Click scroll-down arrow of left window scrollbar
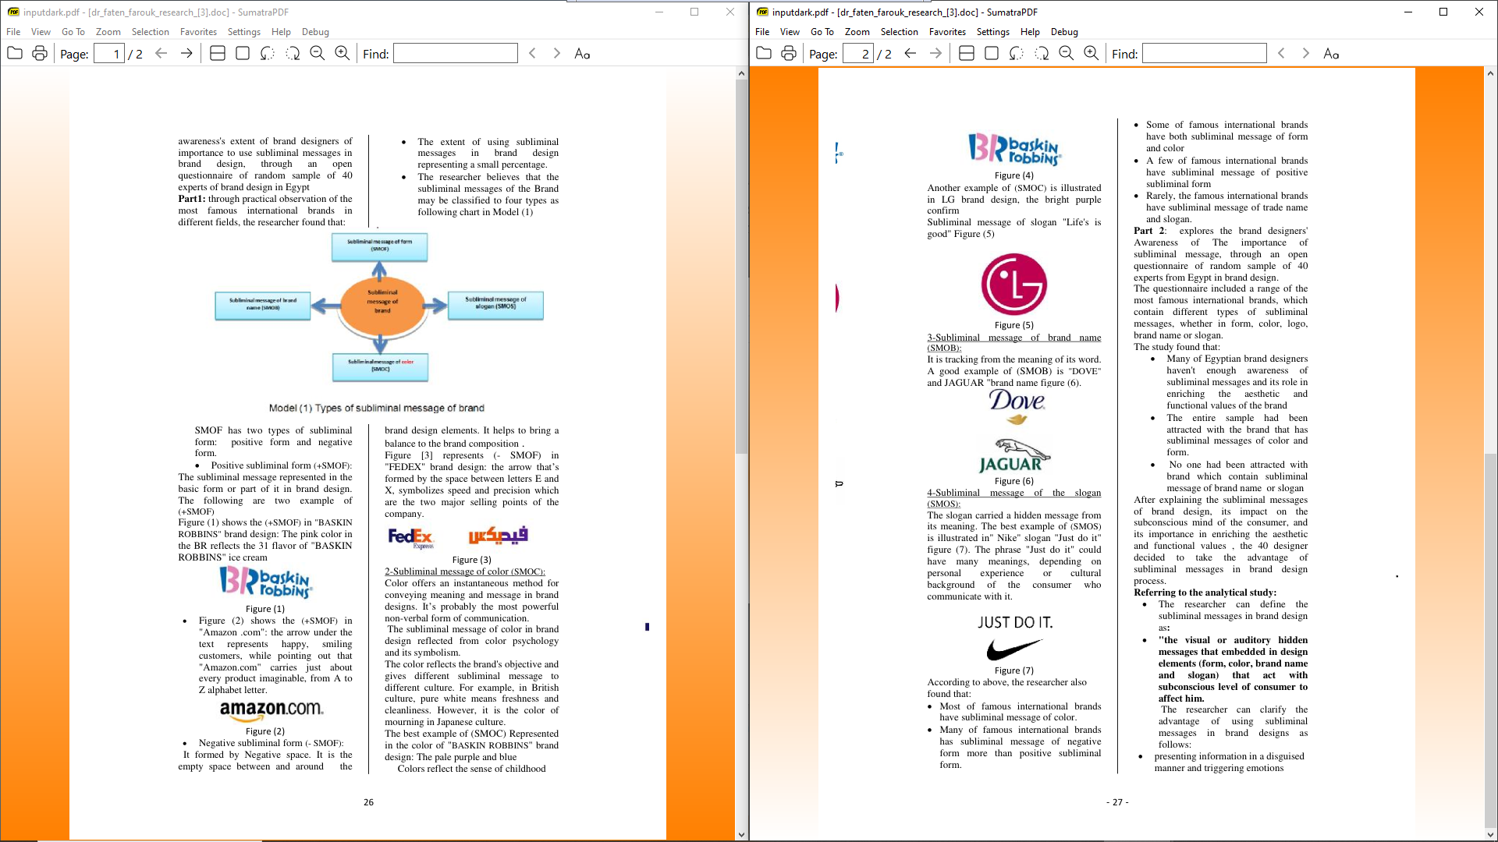 point(741,834)
